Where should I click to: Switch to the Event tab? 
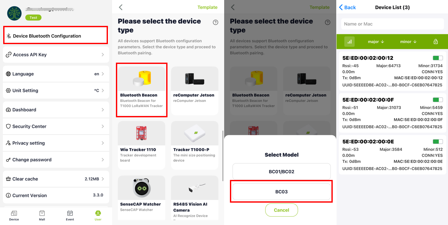[x=70, y=215]
